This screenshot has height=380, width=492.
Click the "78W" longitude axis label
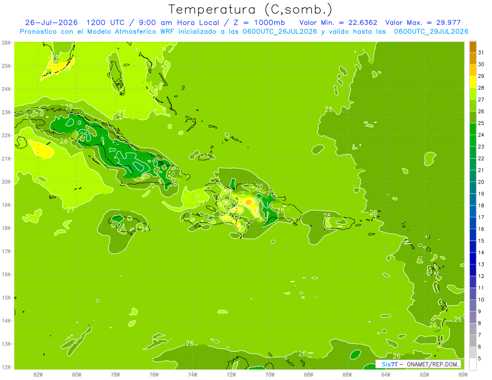115,374
